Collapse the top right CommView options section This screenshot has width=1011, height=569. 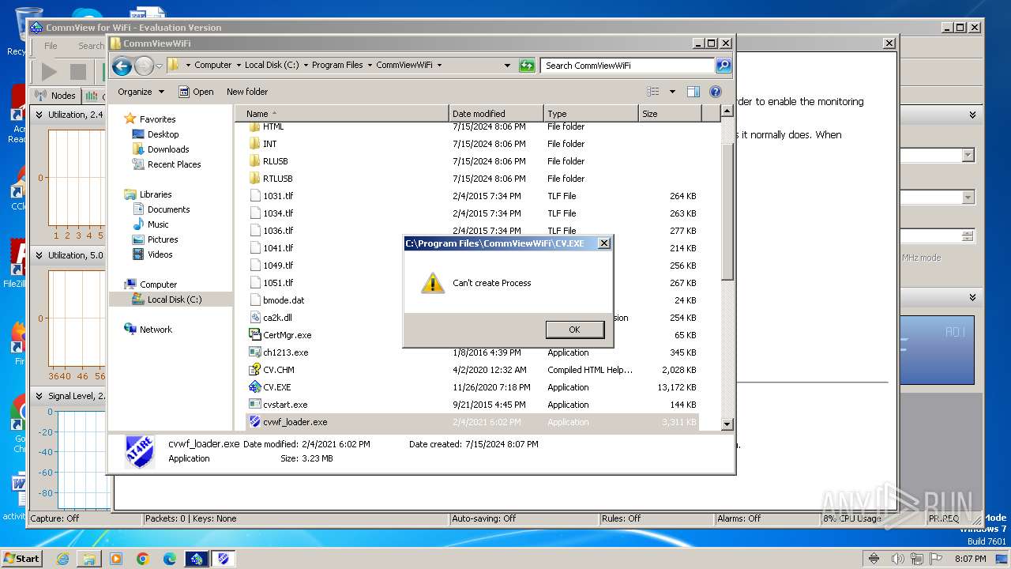972,115
